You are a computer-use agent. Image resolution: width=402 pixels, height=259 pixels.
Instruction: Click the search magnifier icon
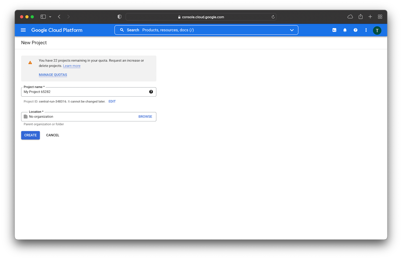(x=122, y=30)
